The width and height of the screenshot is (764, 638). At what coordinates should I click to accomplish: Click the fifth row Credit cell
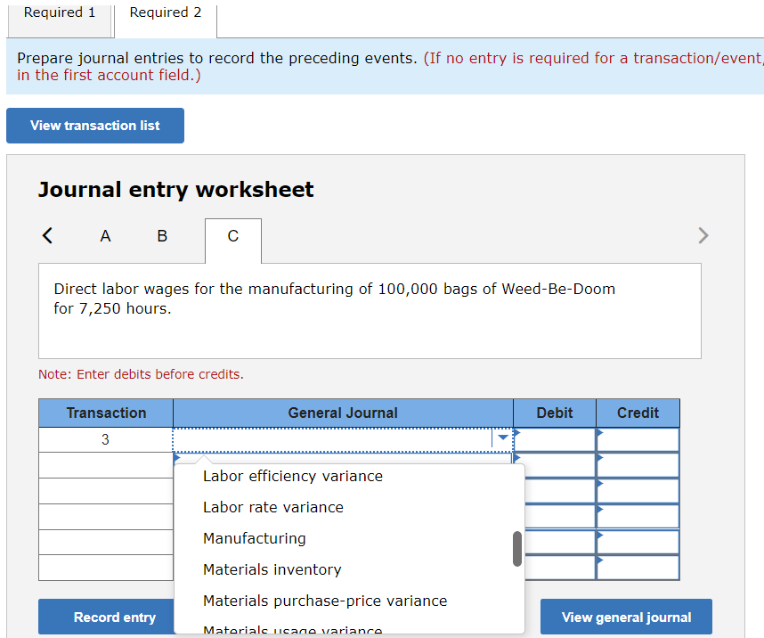tap(638, 543)
